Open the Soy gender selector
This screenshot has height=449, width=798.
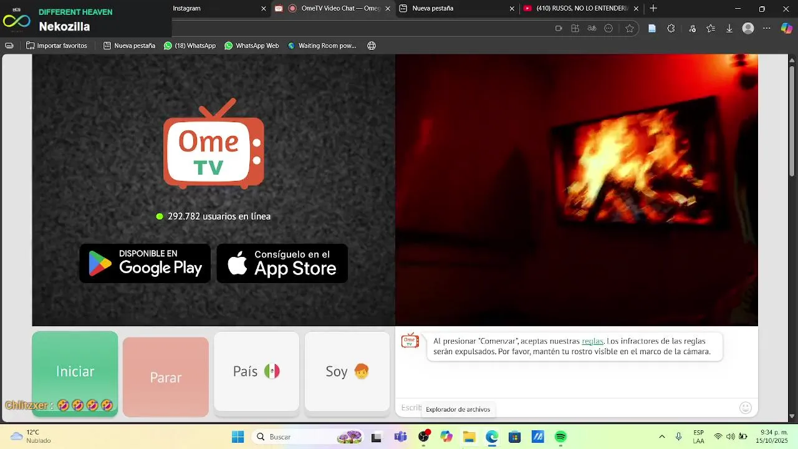(347, 372)
